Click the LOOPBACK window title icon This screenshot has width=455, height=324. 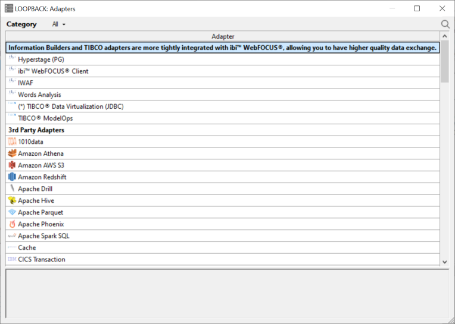coord(9,9)
